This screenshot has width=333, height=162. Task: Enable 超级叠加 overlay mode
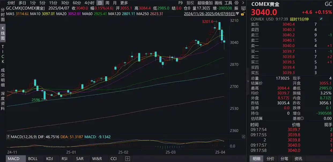tap(205, 3)
